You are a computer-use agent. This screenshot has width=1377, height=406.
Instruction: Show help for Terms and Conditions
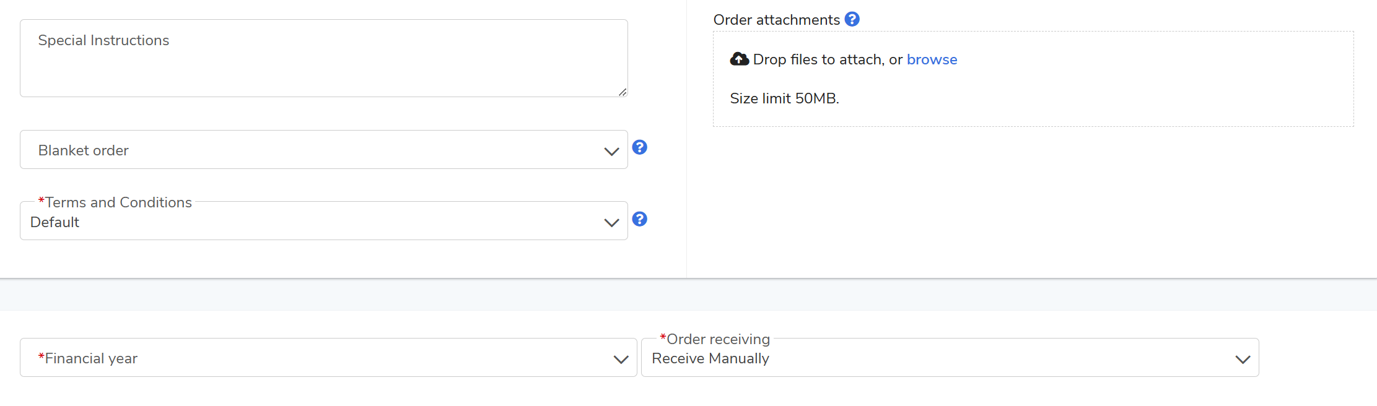pos(639,219)
